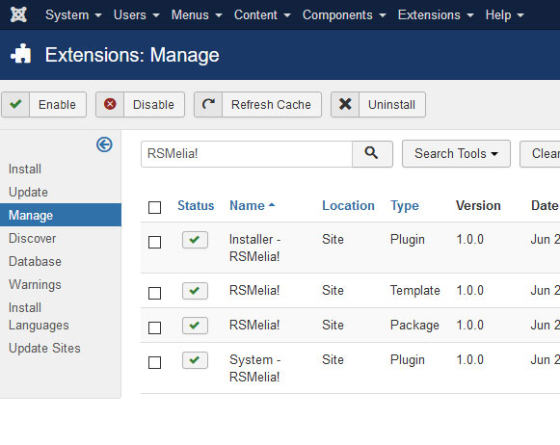Click the Extensions puzzle piece header icon
Viewport: 560px width, 445px height.
click(x=20, y=54)
